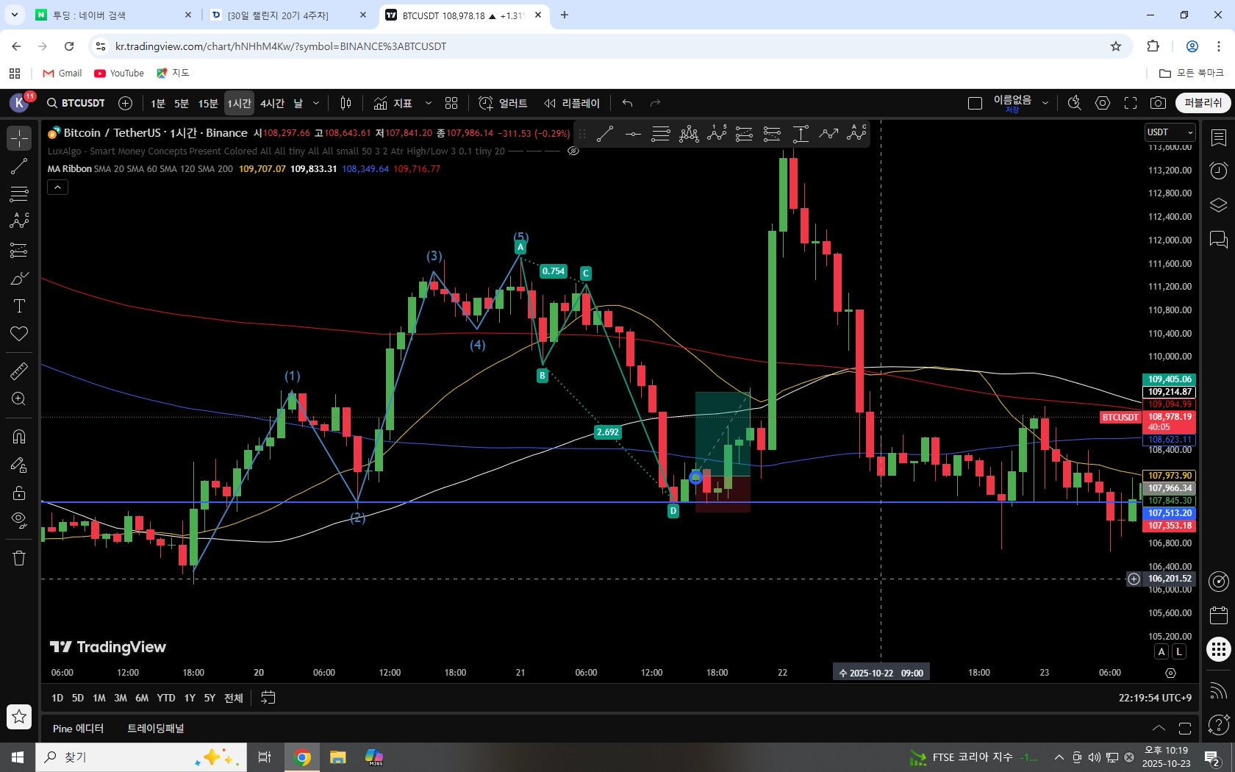1235x772 pixels.
Task: Hide all drawings with eye icon
Action: (19, 521)
